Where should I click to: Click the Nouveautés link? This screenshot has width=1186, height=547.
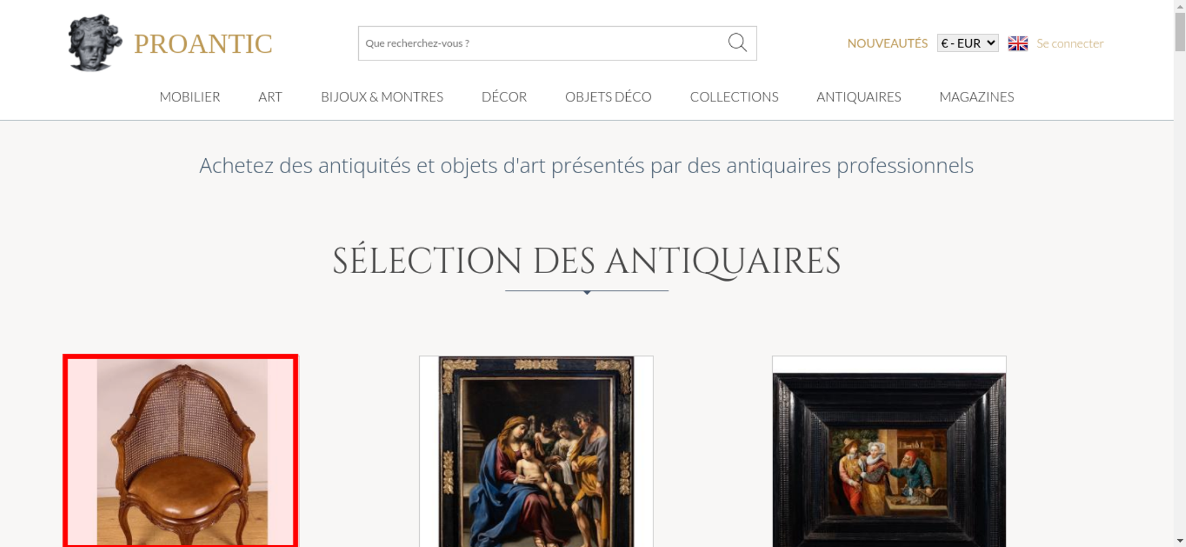coord(887,43)
